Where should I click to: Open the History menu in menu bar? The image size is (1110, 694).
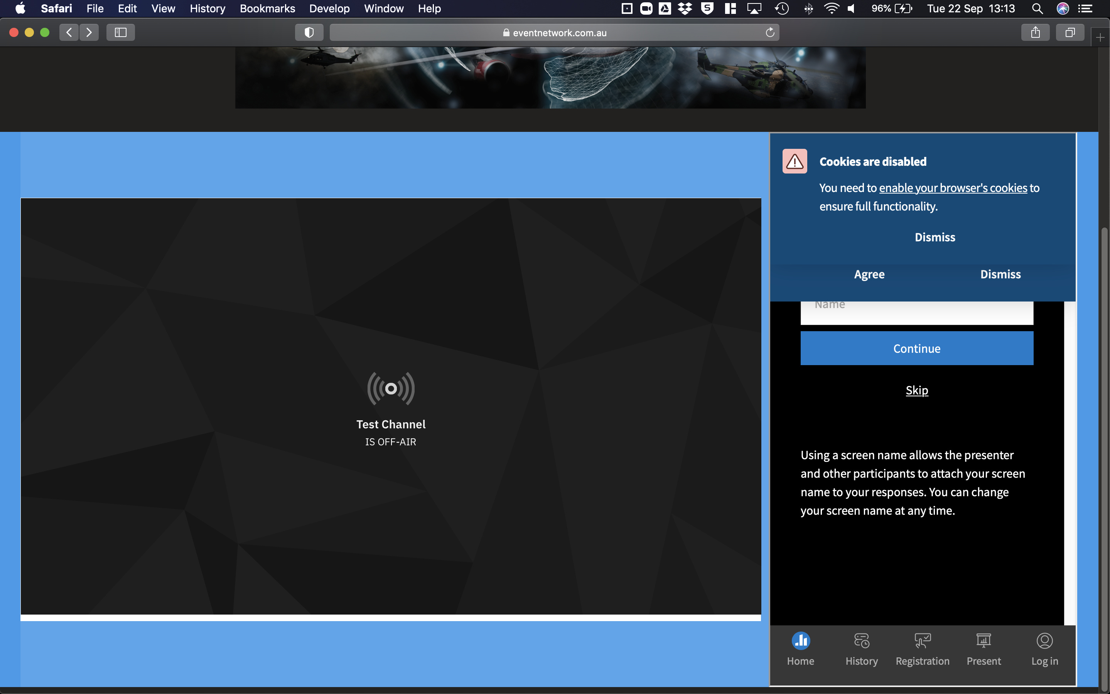[207, 8]
